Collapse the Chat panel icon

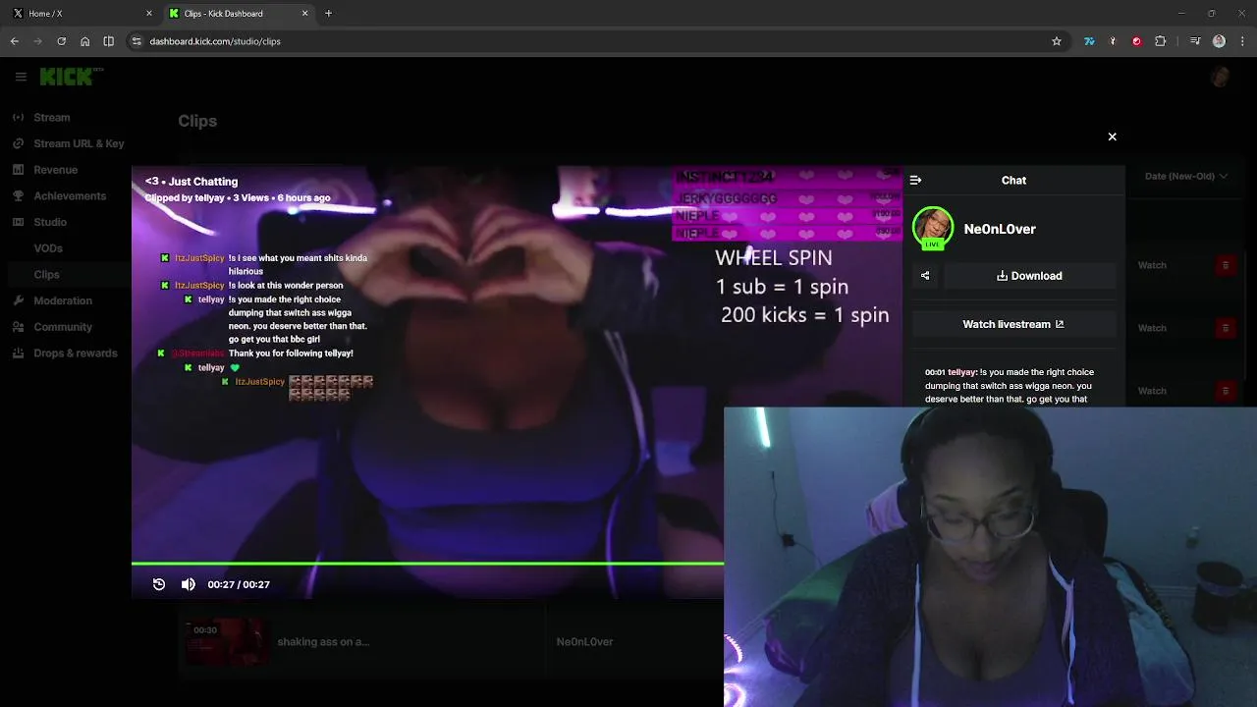click(x=915, y=181)
